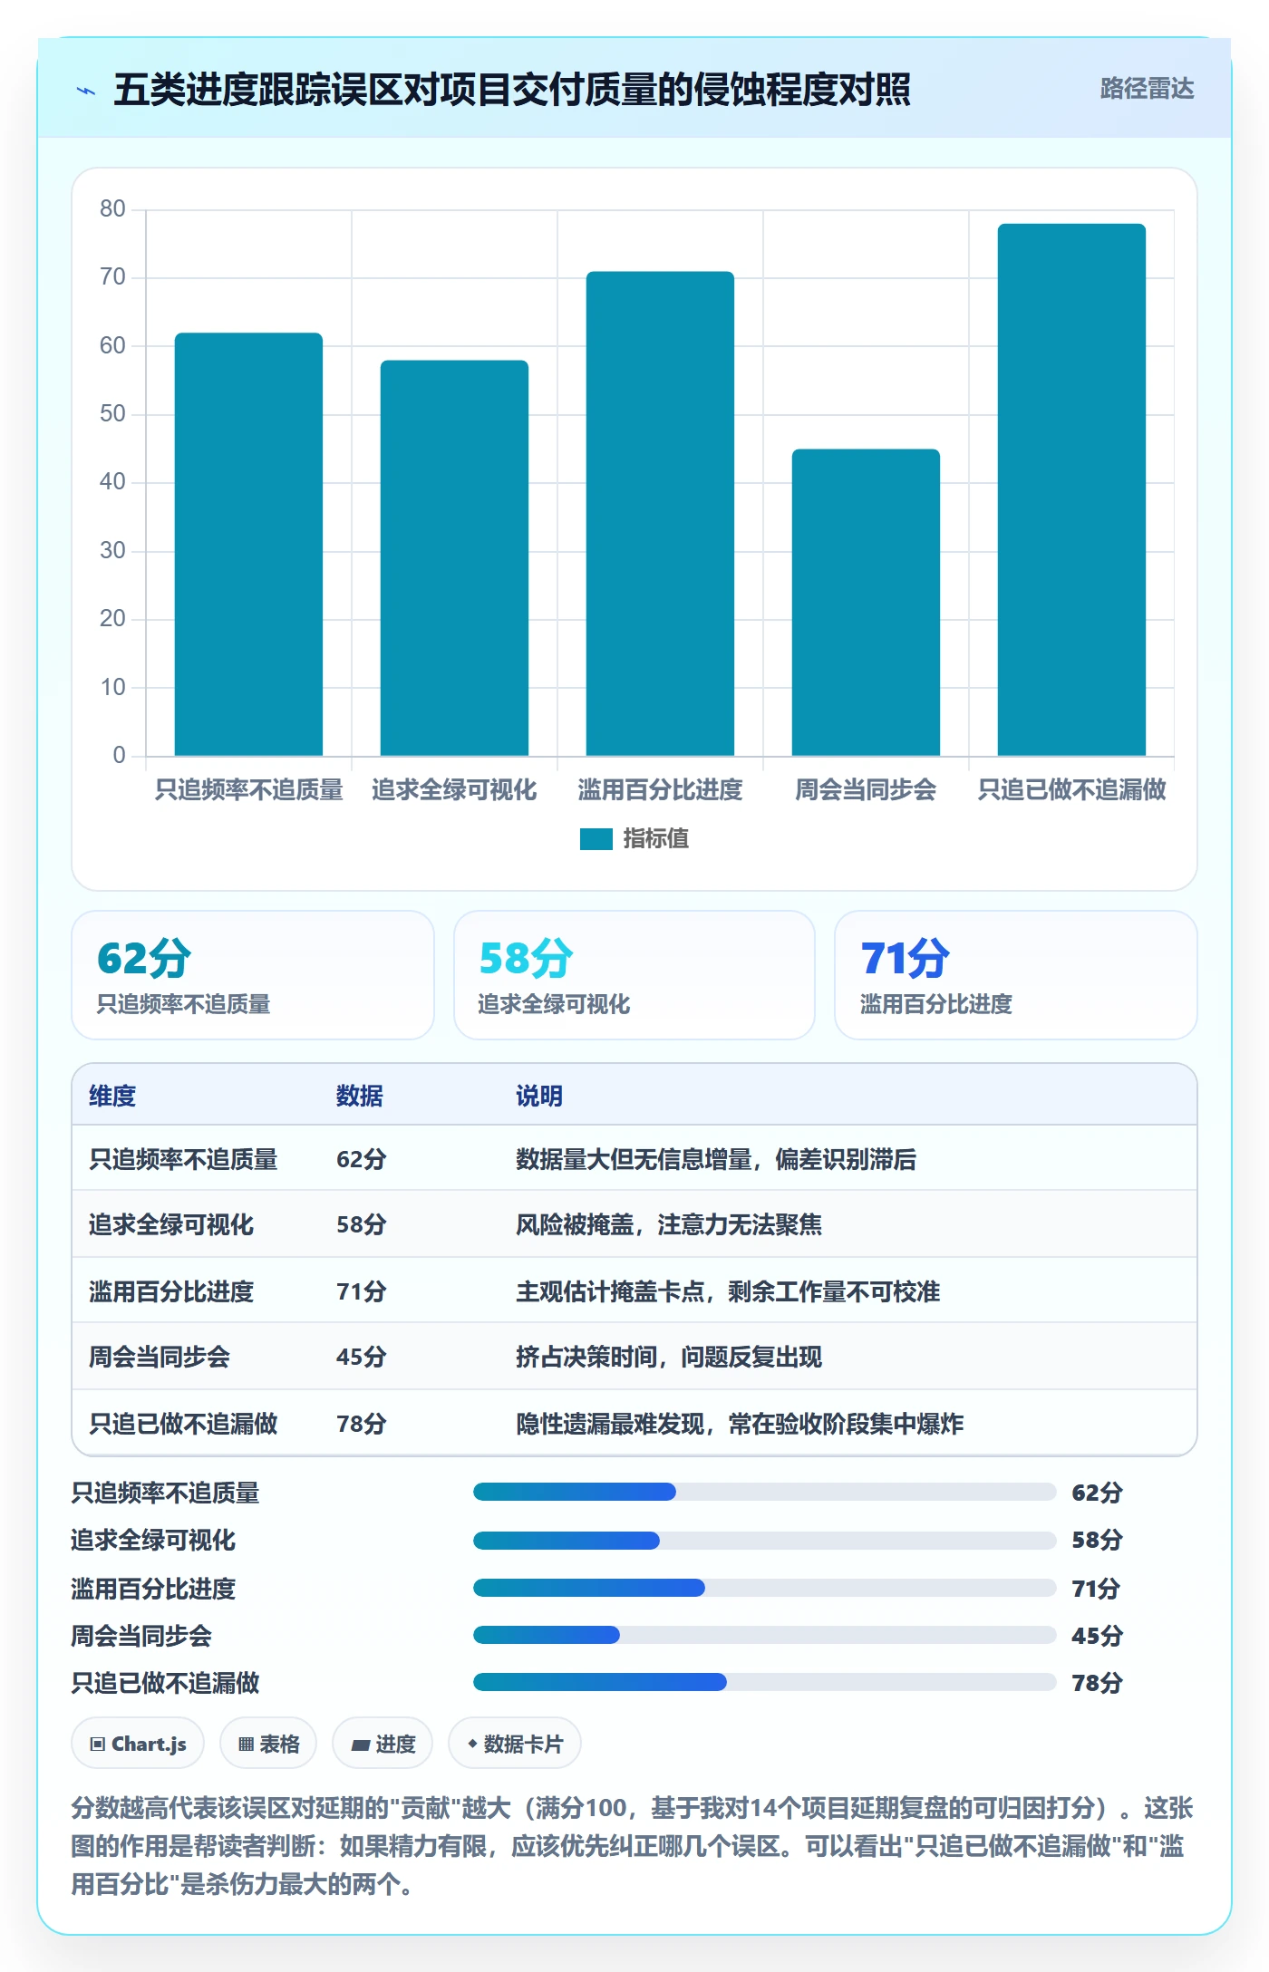Click the 路径雷达 label in header

[1147, 89]
